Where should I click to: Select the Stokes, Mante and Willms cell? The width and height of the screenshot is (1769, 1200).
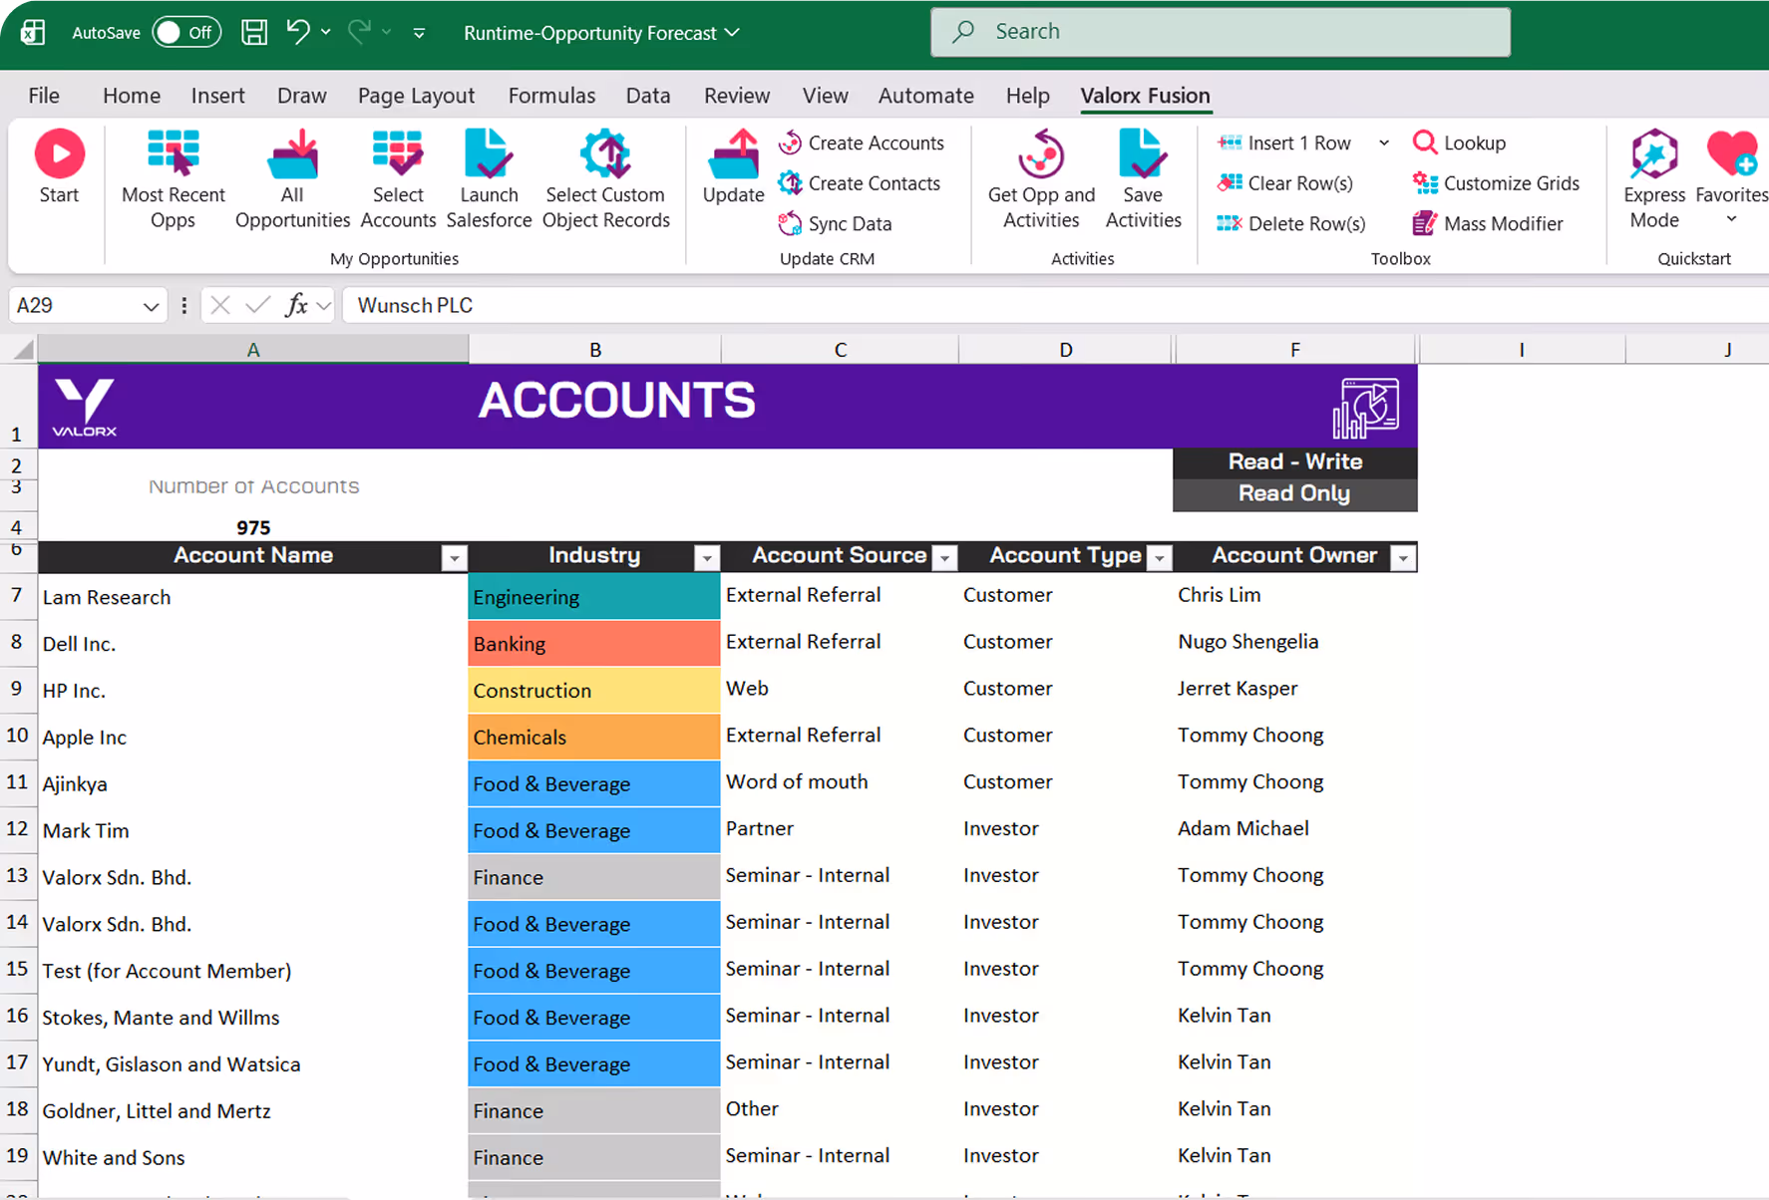(252, 1018)
